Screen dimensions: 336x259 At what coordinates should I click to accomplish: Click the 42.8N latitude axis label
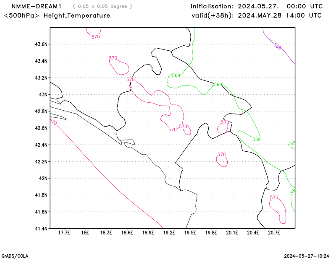(41, 111)
